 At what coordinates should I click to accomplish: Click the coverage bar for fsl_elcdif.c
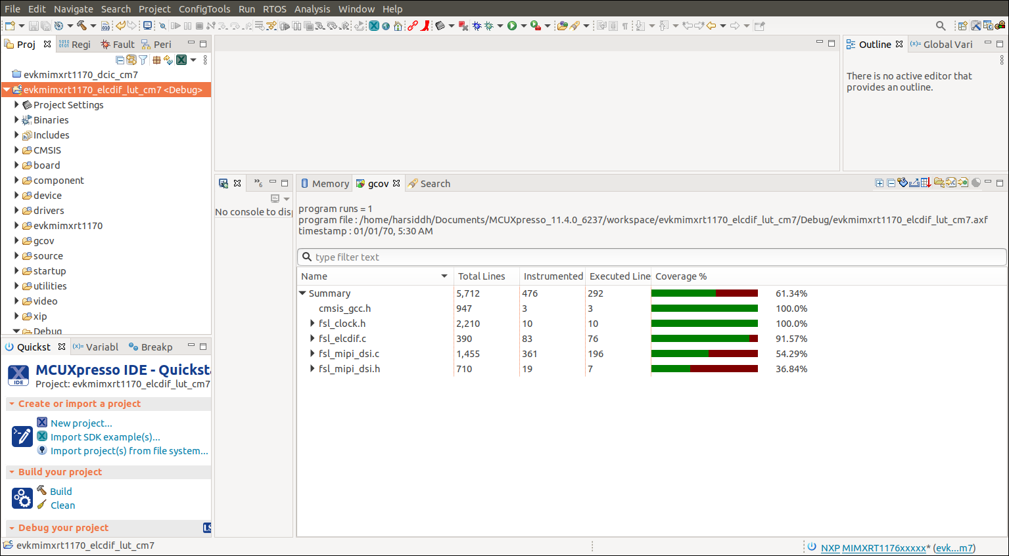704,339
